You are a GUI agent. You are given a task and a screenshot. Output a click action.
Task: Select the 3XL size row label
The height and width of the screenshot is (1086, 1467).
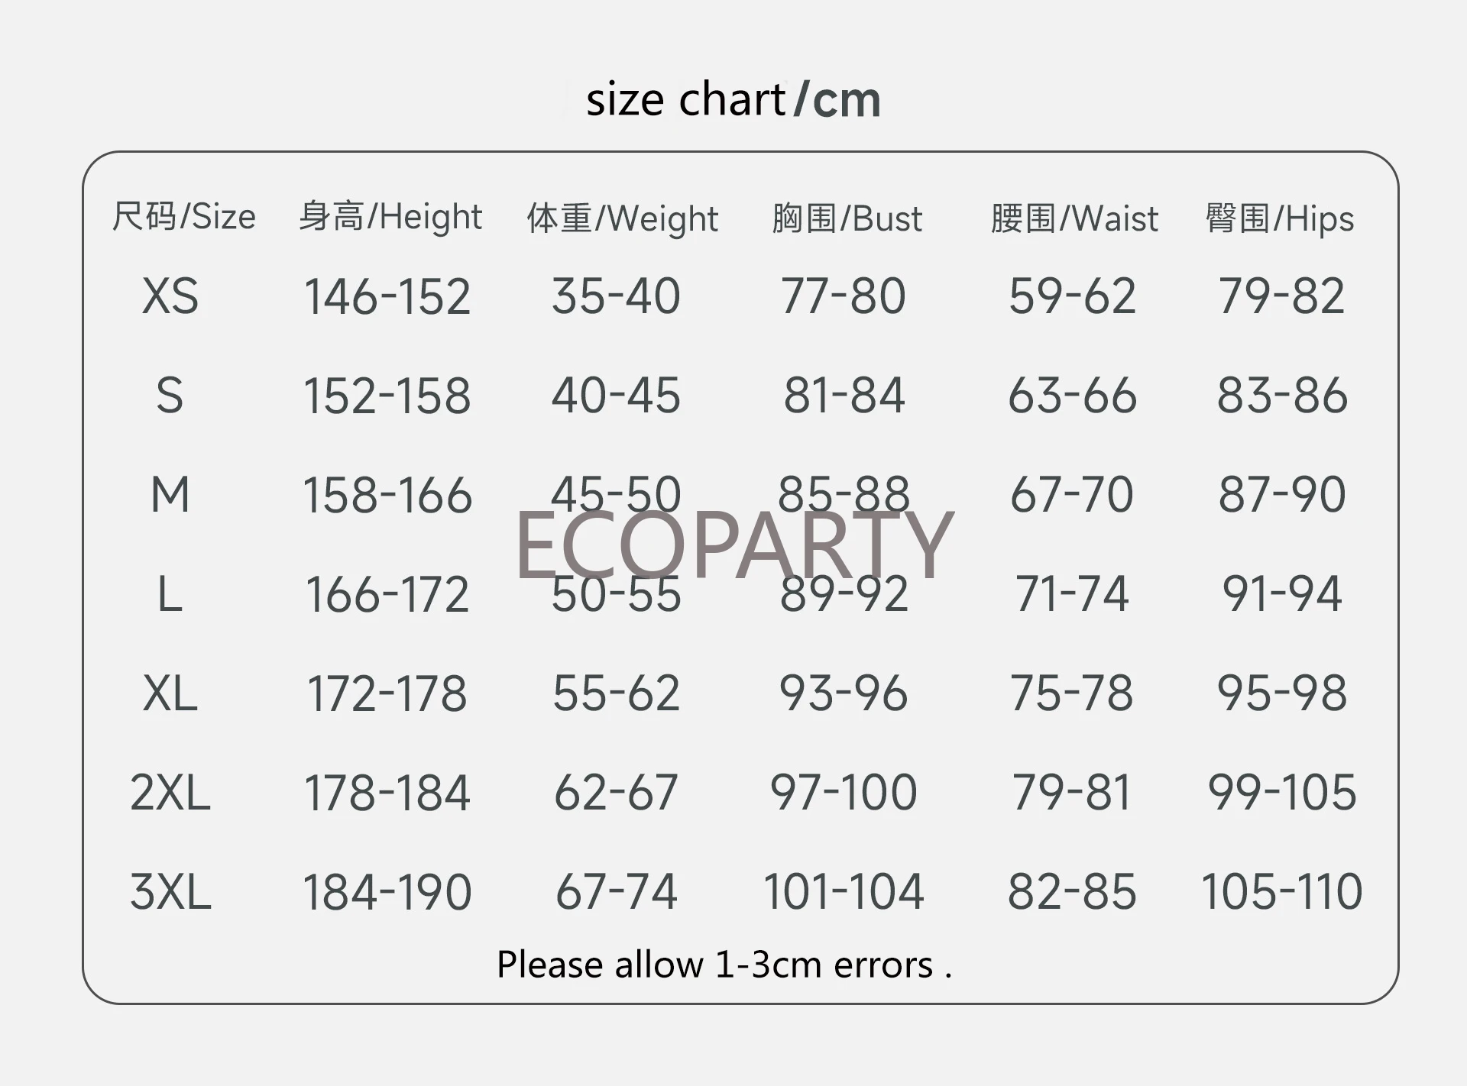tap(170, 891)
